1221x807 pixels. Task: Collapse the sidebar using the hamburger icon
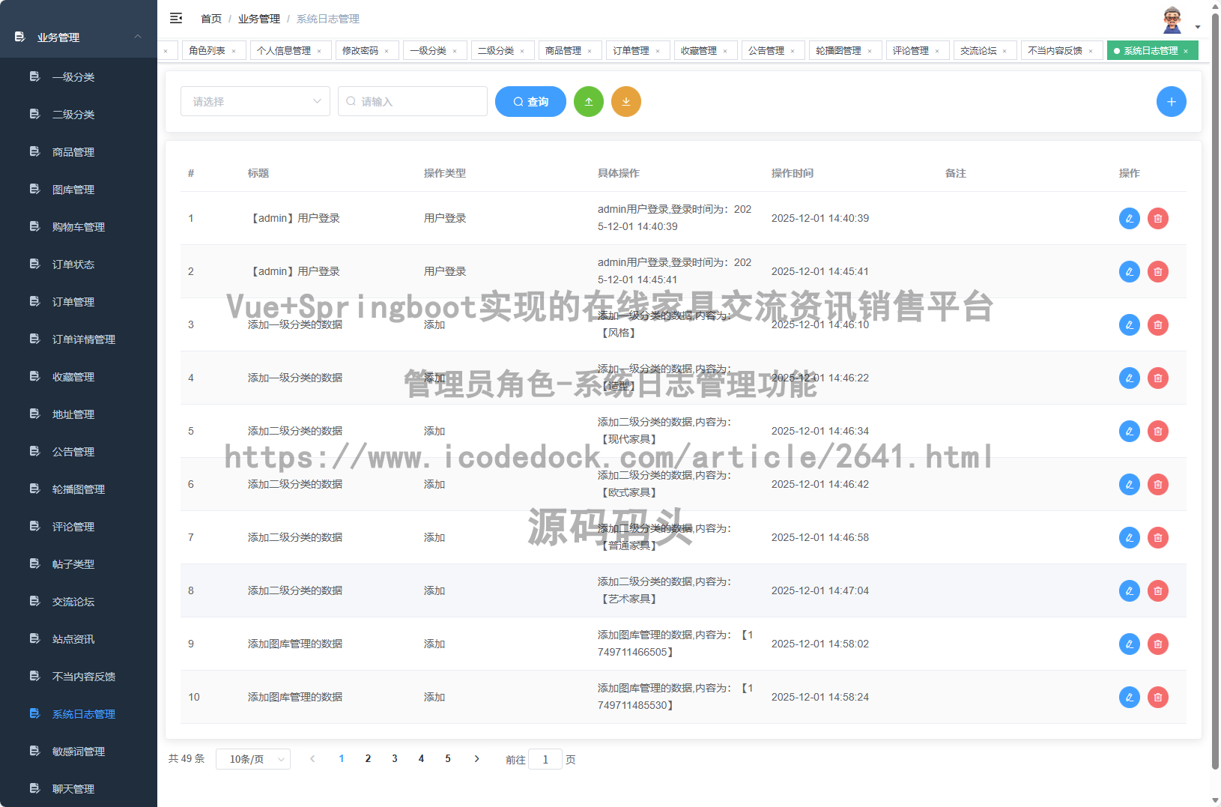tap(176, 18)
